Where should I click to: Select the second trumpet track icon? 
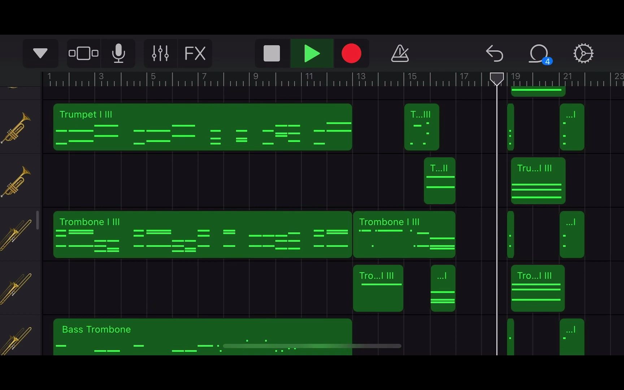[16, 181]
